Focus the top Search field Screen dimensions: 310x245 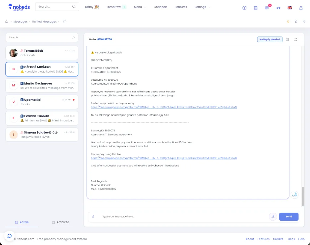pyautogui.click(x=57, y=7)
